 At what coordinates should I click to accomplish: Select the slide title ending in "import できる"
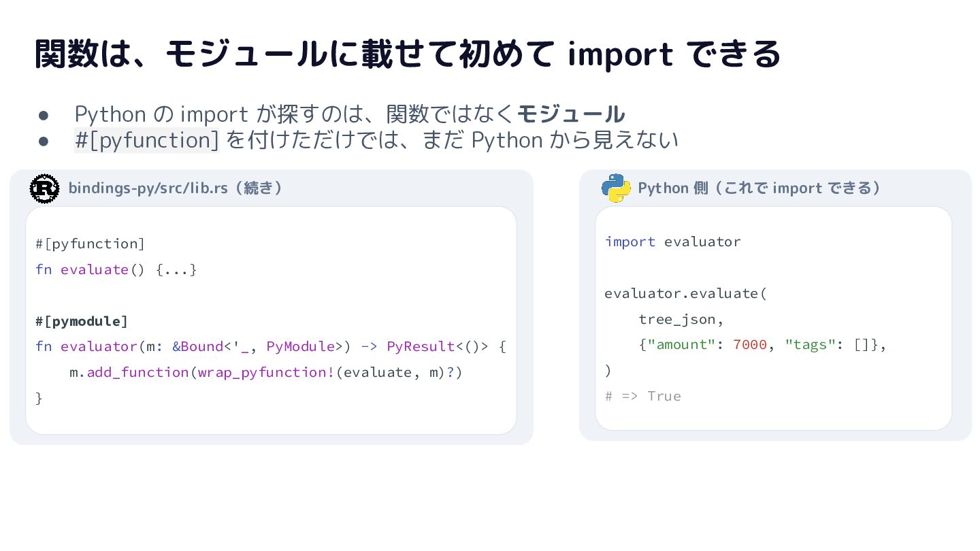point(408,54)
